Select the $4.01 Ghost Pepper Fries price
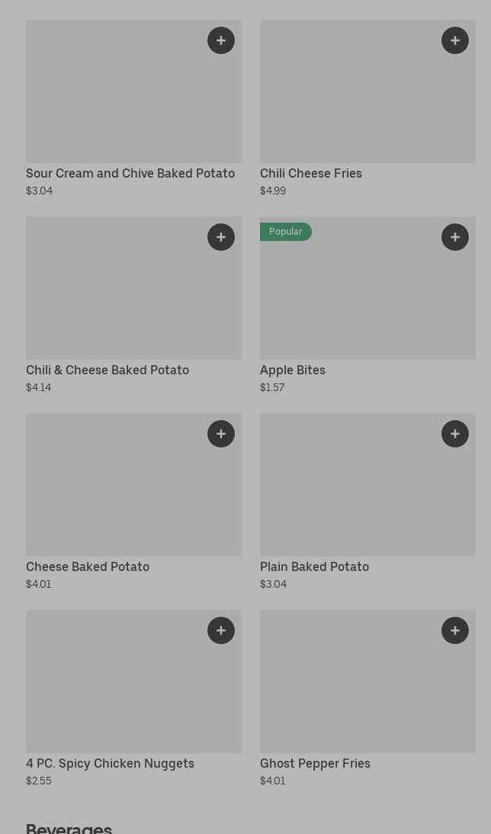 (x=272, y=781)
